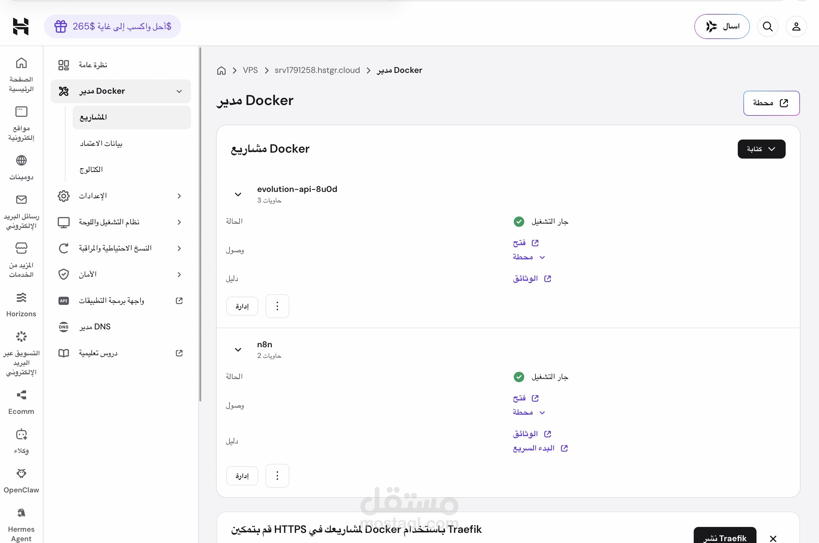Expand نظام التشغيل واللوحة section
The height and width of the screenshot is (543, 819).
(121, 222)
